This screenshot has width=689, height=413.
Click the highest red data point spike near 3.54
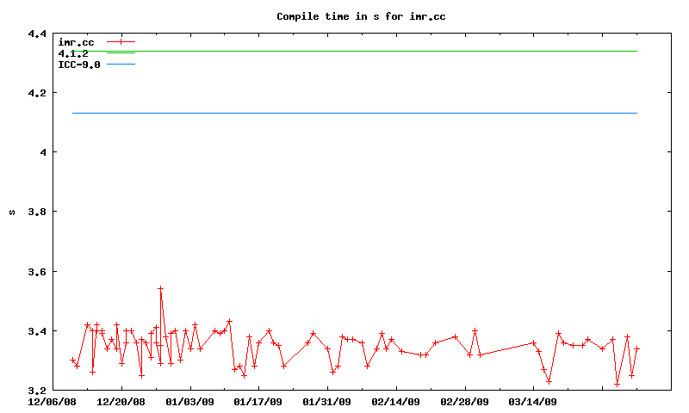pos(160,288)
